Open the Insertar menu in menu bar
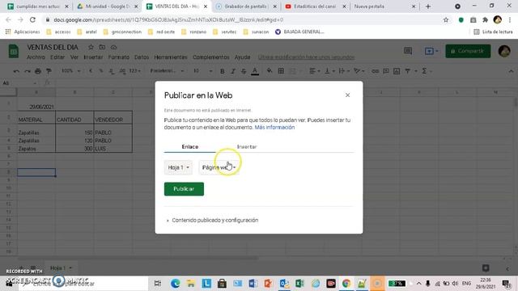518x291 pixels. point(93,57)
